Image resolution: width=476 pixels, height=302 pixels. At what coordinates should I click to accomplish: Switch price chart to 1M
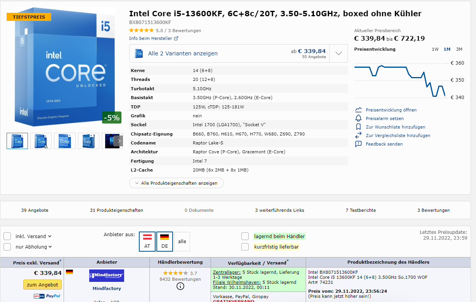tap(447, 49)
